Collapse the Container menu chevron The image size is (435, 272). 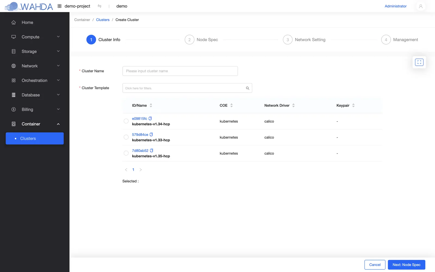[x=58, y=124]
